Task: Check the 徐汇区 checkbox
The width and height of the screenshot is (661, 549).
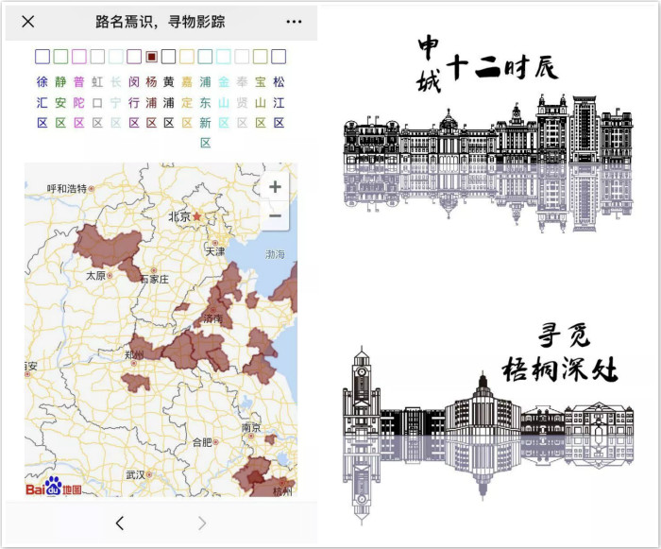Action: tap(42, 57)
